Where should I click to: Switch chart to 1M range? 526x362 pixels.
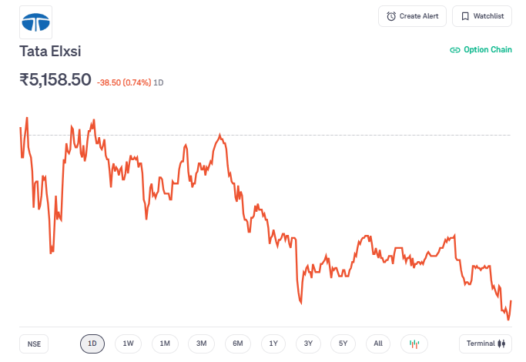pyautogui.click(x=165, y=344)
